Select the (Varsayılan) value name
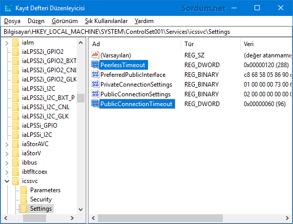Image resolution: width=293 pixels, height=224 pixels. coord(116,55)
